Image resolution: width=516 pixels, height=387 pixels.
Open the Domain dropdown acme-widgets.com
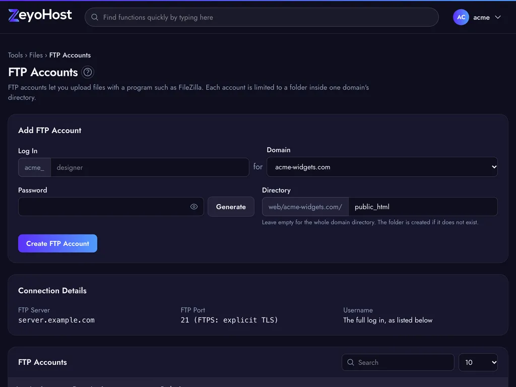point(382,167)
